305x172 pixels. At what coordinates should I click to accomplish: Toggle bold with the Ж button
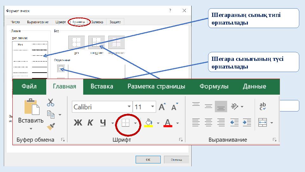(x=78, y=123)
